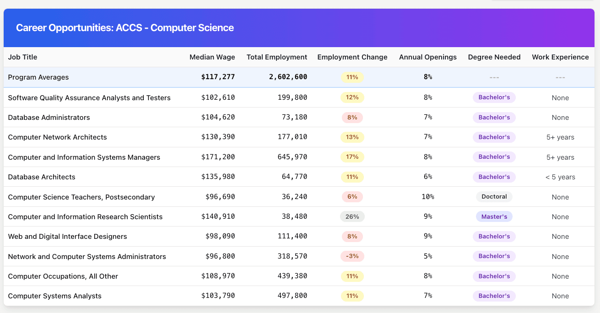600x313 pixels.
Task: Click the Career Opportunities header banner
Action: pos(124,27)
